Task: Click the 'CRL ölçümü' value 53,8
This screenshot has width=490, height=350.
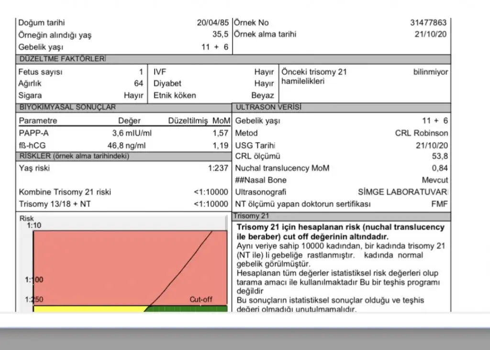Action: 440,156
